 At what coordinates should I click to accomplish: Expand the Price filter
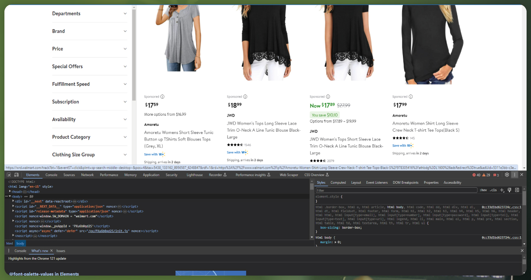coord(90,49)
